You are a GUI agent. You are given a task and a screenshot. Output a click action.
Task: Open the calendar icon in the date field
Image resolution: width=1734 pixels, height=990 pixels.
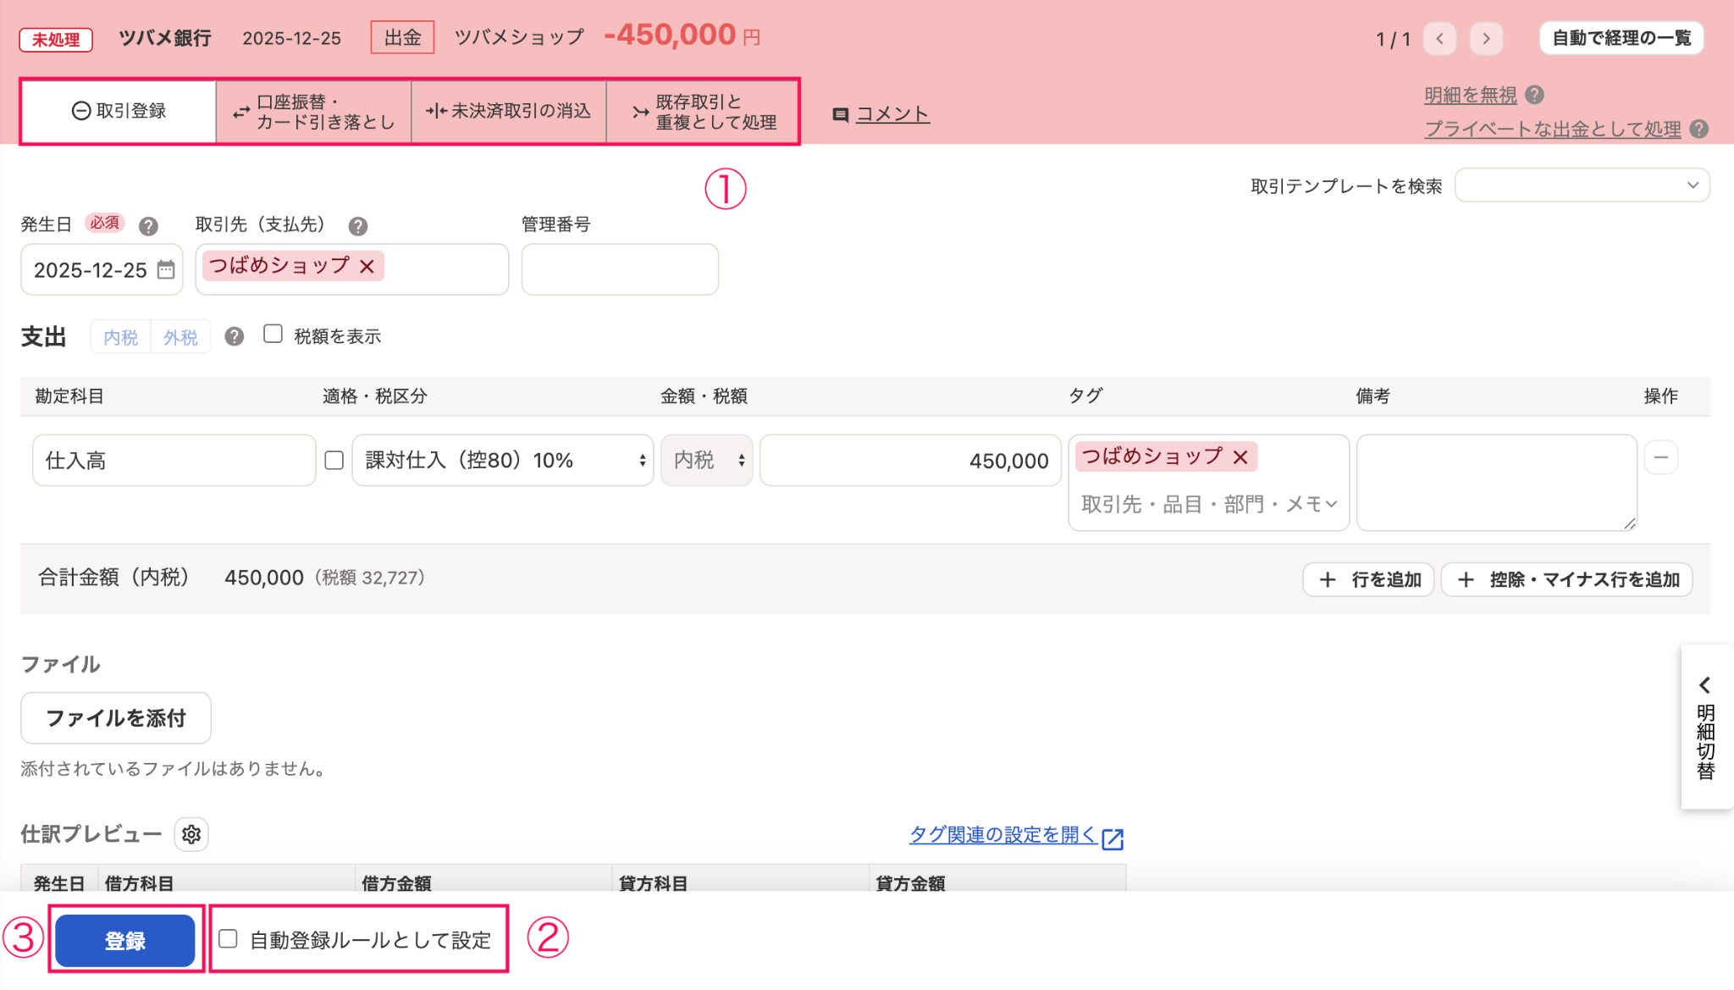point(166,270)
